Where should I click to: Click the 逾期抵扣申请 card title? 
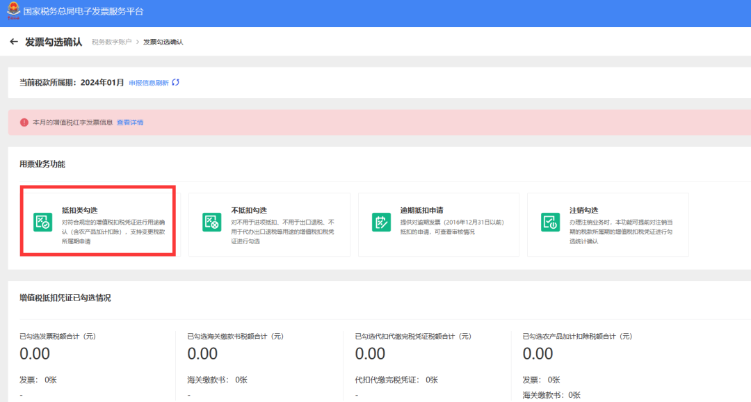coord(421,210)
